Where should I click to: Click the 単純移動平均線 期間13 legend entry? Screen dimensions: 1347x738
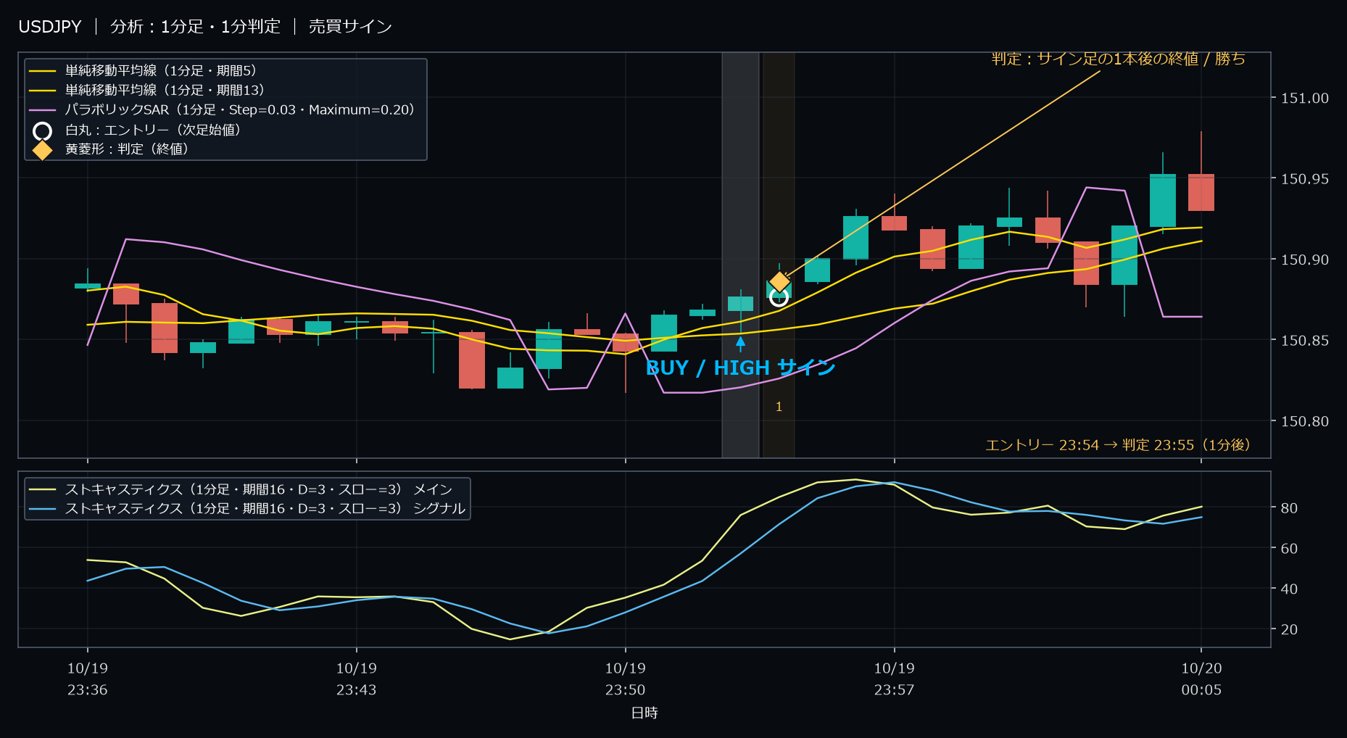point(146,90)
